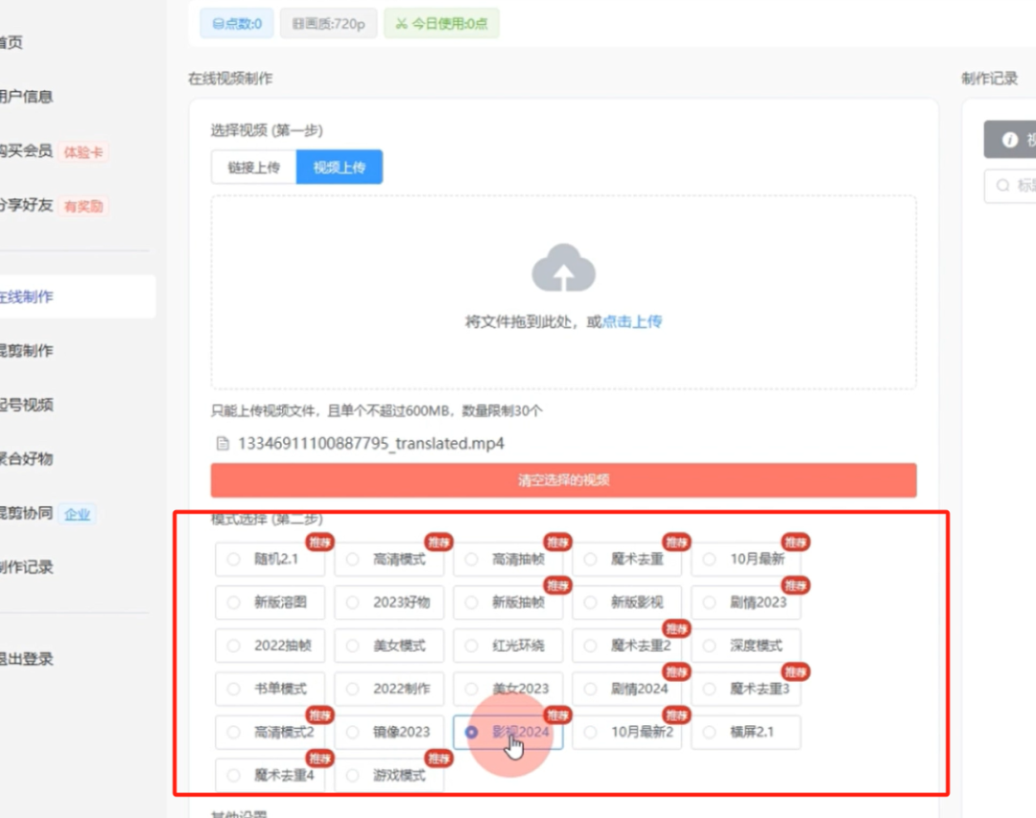1036x818 pixels.
Task: Choose the 剧情2024 mode
Action: (627, 689)
